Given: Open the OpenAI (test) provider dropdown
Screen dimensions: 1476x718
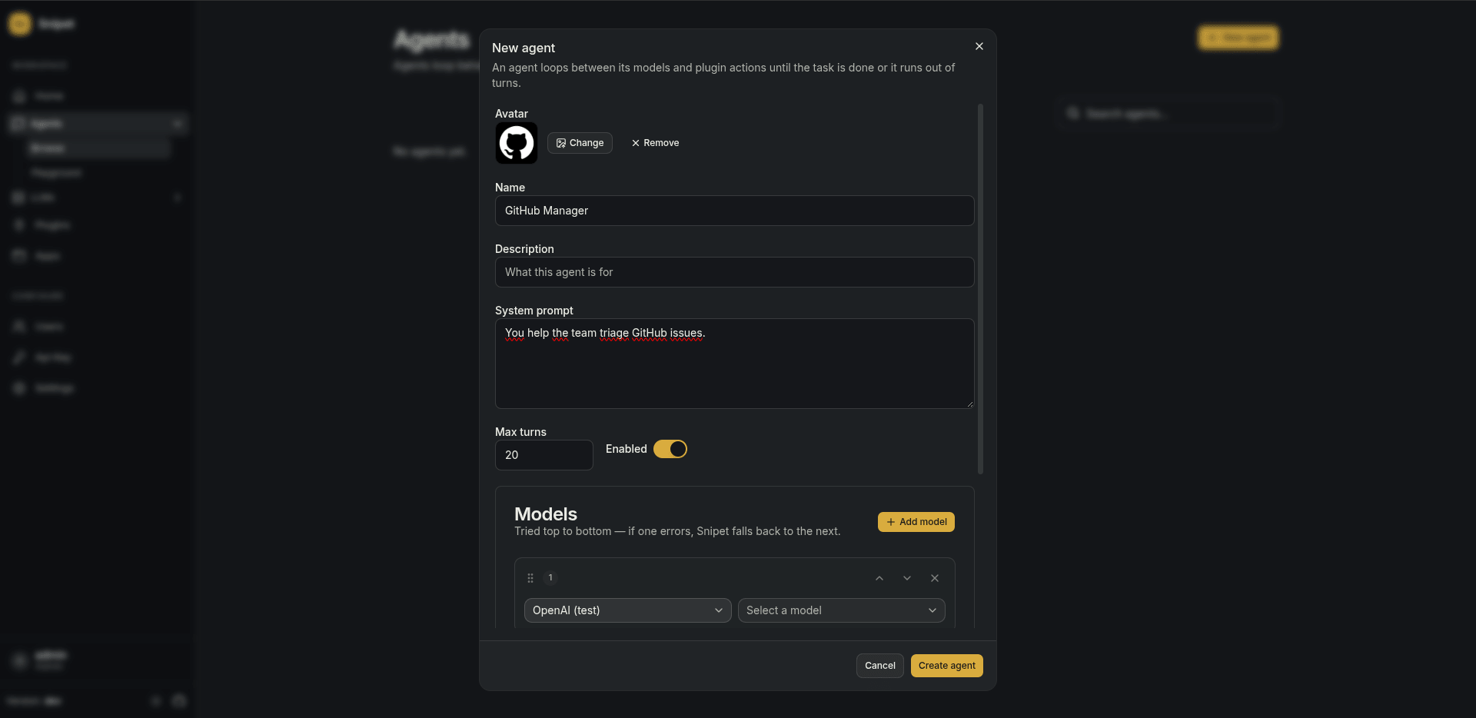Looking at the screenshot, I should point(627,610).
